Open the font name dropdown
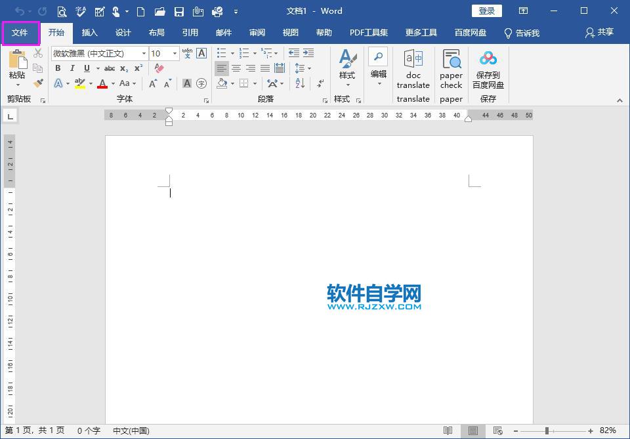 coord(143,52)
